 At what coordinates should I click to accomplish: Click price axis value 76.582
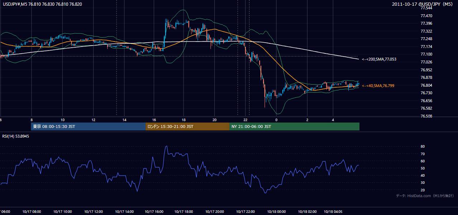pyautogui.click(x=426, y=108)
